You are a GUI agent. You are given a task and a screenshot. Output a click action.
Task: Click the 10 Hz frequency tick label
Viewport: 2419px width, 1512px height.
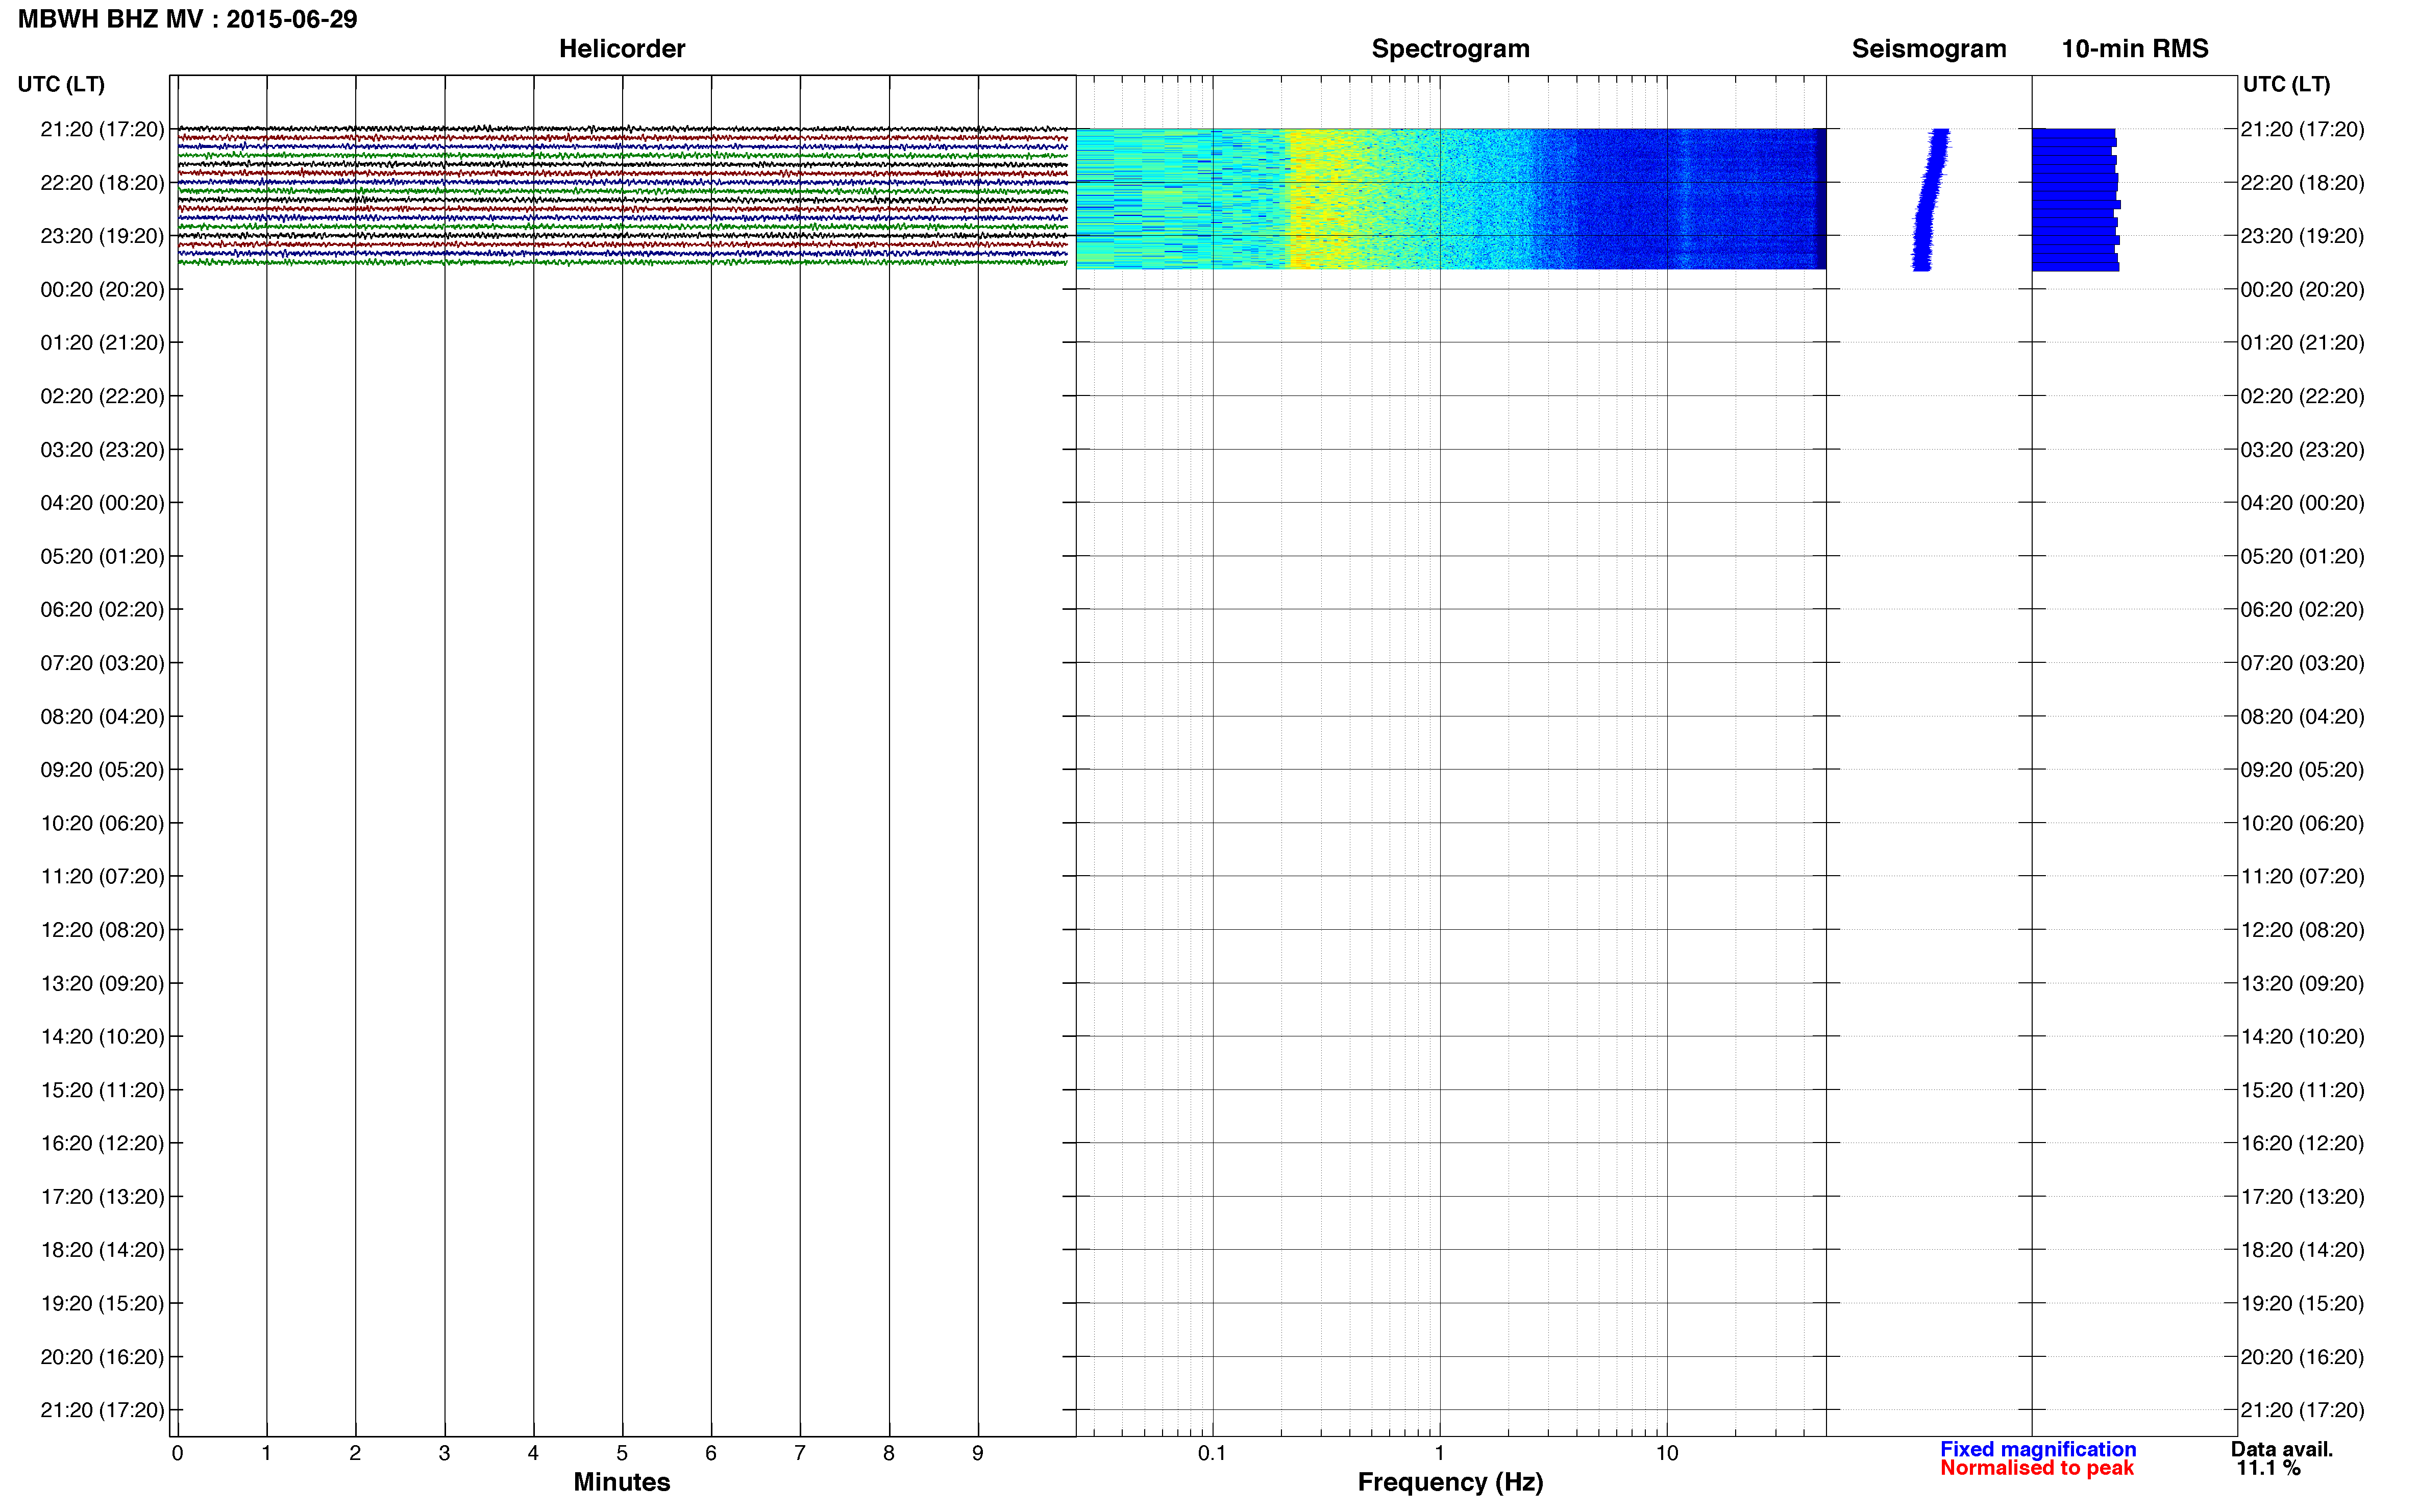coord(1667,1453)
